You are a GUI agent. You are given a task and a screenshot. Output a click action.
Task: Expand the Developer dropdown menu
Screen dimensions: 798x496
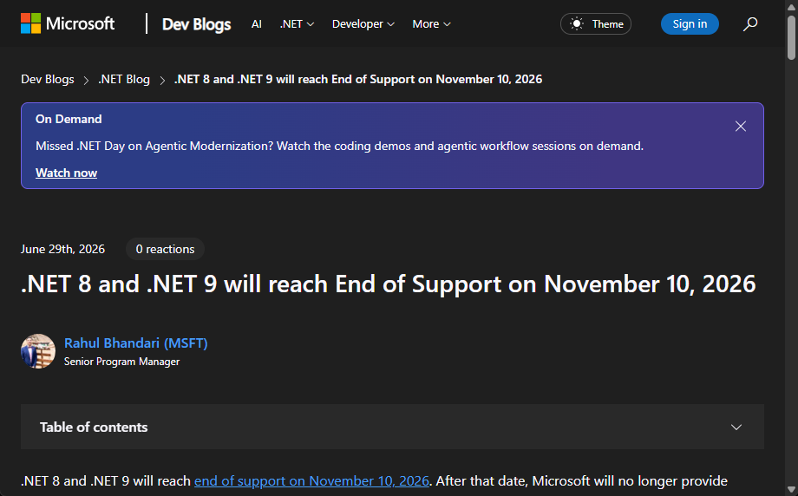click(363, 24)
